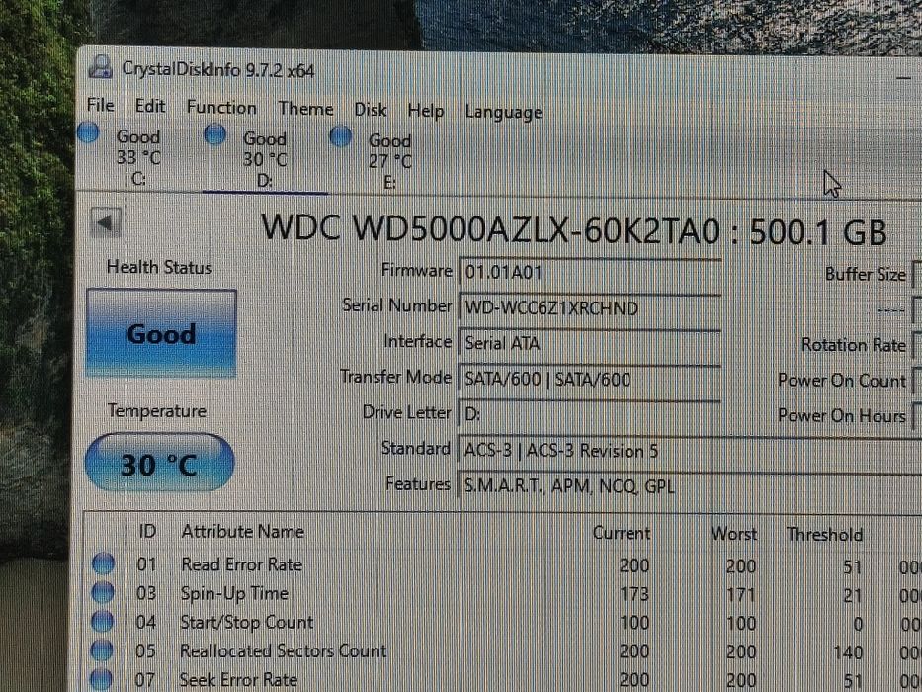Click the CrystalDiskInfo app icon in title bar

pos(101,67)
